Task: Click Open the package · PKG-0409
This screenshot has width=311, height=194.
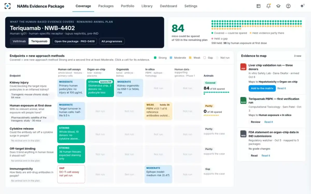Action: [75, 41]
